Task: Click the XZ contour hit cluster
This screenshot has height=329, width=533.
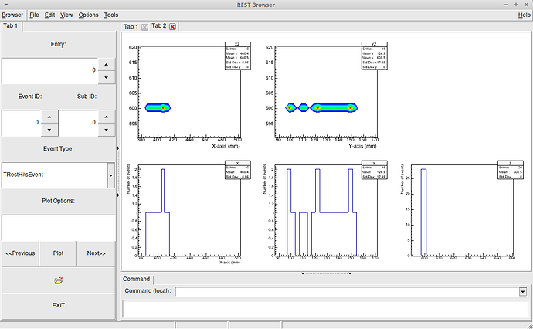Action: (158, 108)
